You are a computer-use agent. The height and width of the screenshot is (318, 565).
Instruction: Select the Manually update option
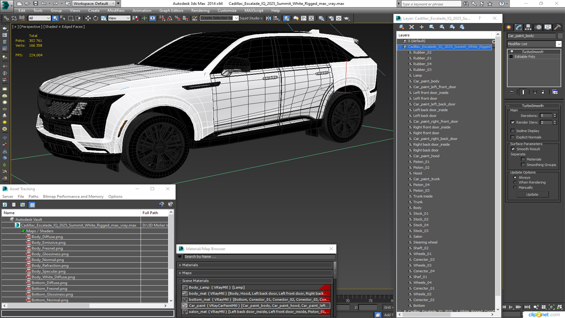(x=515, y=188)
